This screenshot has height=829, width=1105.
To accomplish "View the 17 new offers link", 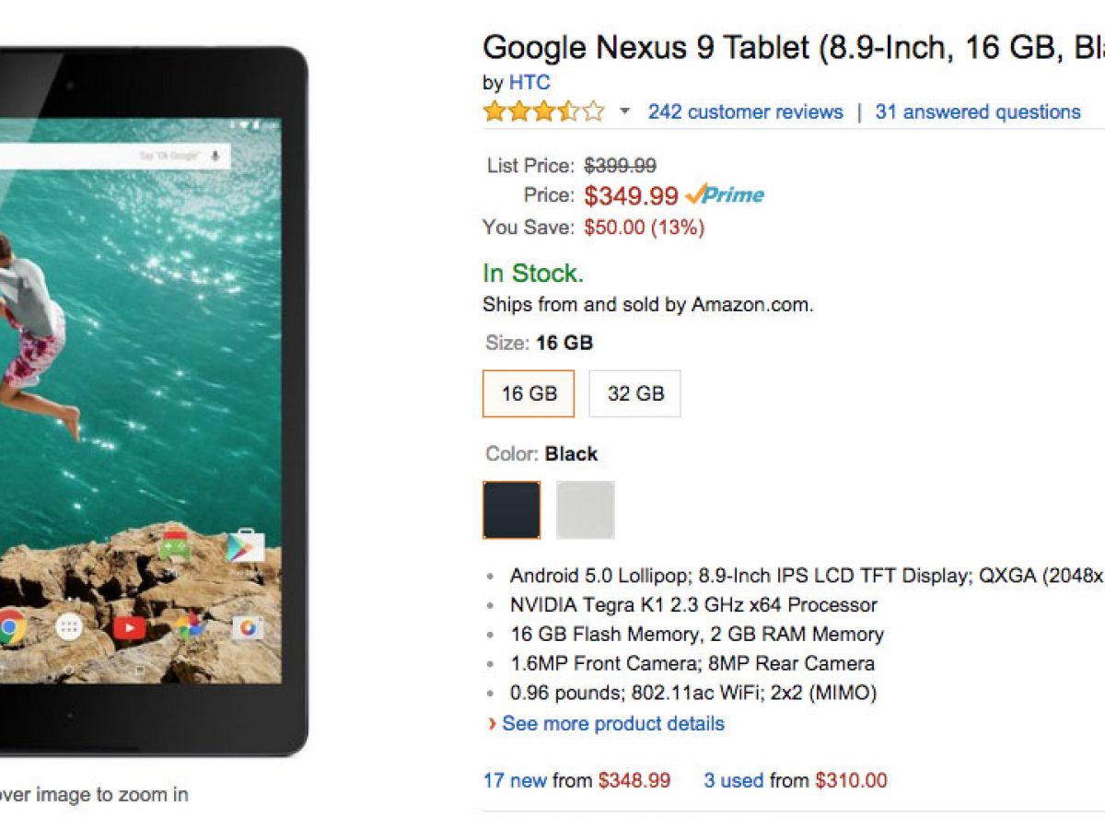I will 515,781.
